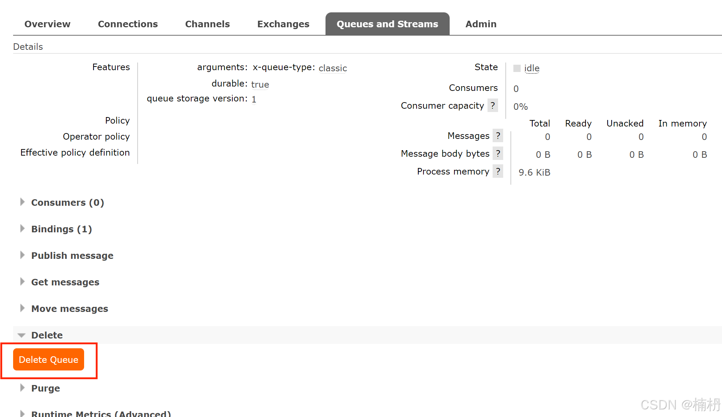Click the idle state indicator square
The width and height of the screenshot is (722, 417).
(517, 68)
